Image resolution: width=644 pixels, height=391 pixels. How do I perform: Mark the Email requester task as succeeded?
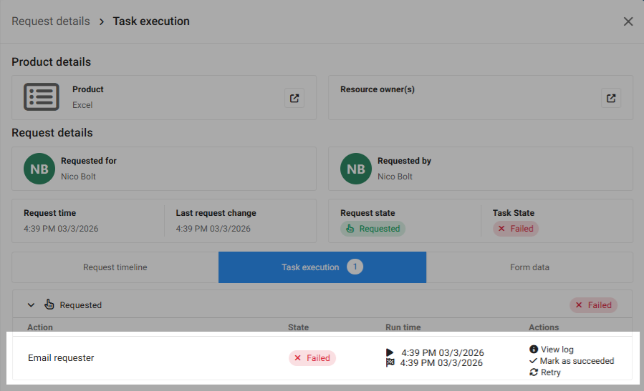click(576, 361)
